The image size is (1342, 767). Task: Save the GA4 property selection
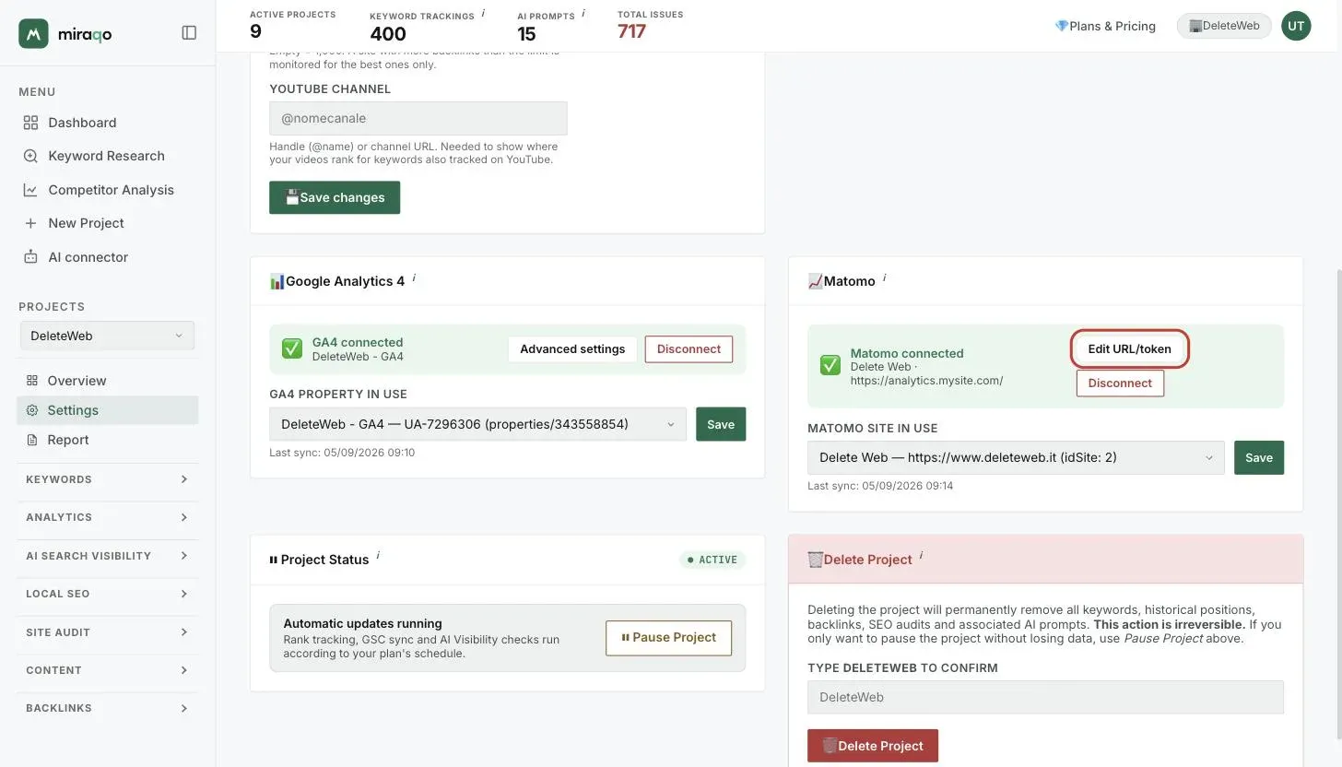(x=721, y=424)
